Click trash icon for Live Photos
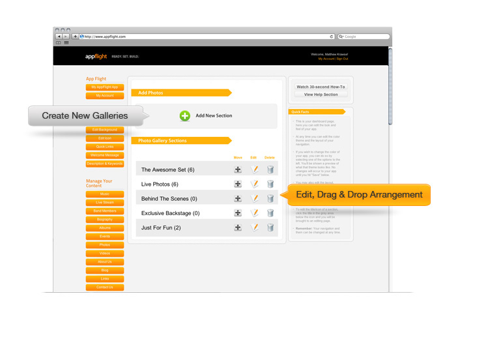 tap(270, 184)
